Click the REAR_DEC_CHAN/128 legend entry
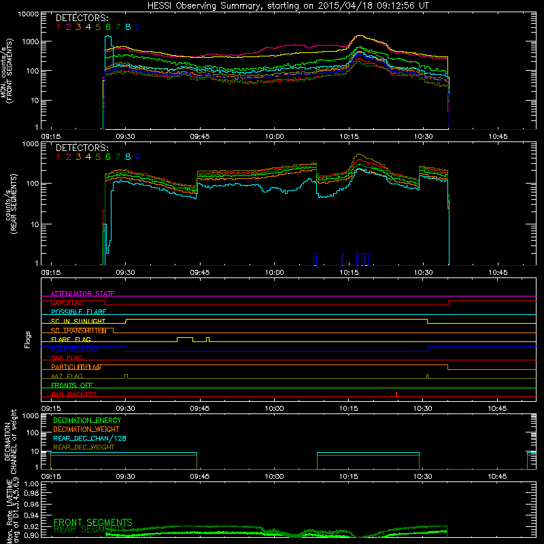The height and width of the screenshot is (544, 544). 90,438
